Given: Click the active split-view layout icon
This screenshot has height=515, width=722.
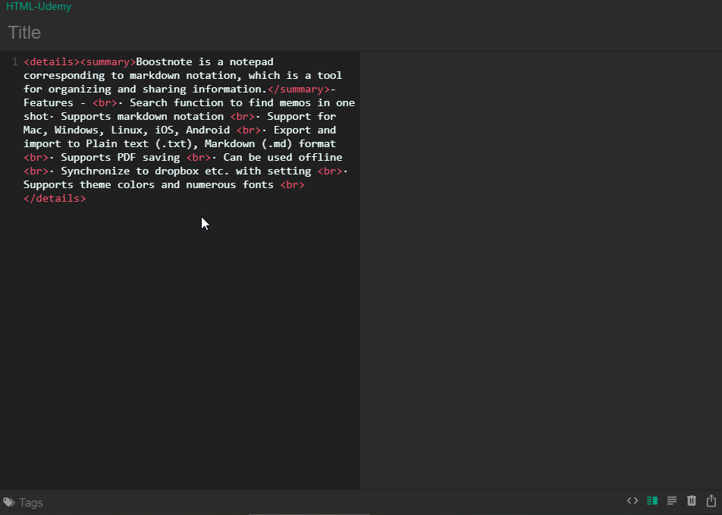Looking at the screenshot, I should 652,501.
